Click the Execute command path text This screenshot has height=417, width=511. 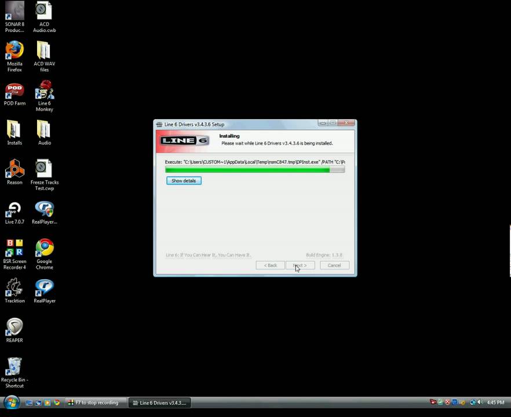click(x=255, y=162)
